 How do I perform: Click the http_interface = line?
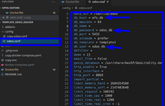[x=89, y=71]
